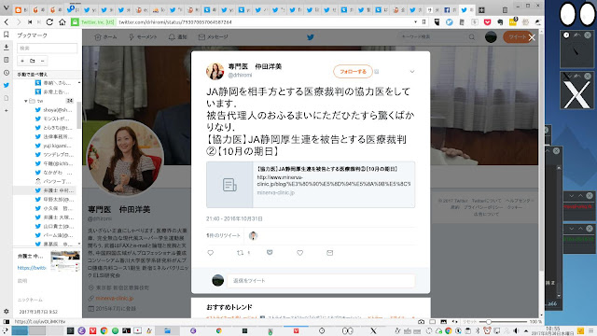Viewport: 597px width, 336px height.
Task: Open Vivaldi settings gear icon
Action: 7,311
